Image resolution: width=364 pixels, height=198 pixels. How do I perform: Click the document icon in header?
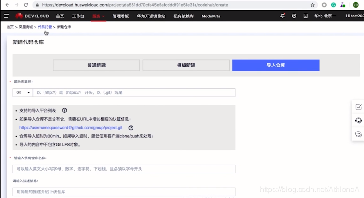click(x=305, y=16)
